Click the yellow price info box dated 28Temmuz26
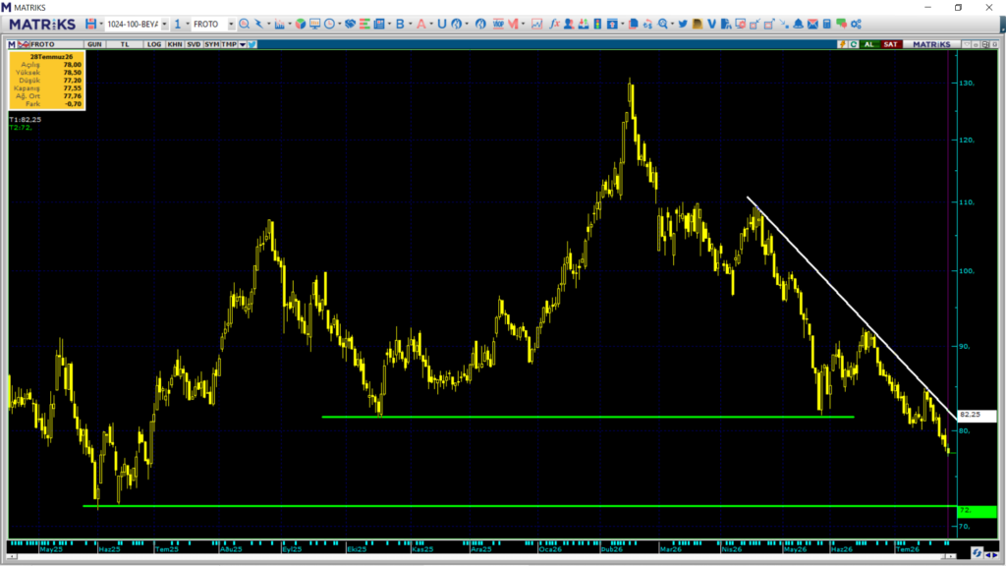The height and width of the screenshot is (566, 1006). pyautogui.click(x=47, y=81)
